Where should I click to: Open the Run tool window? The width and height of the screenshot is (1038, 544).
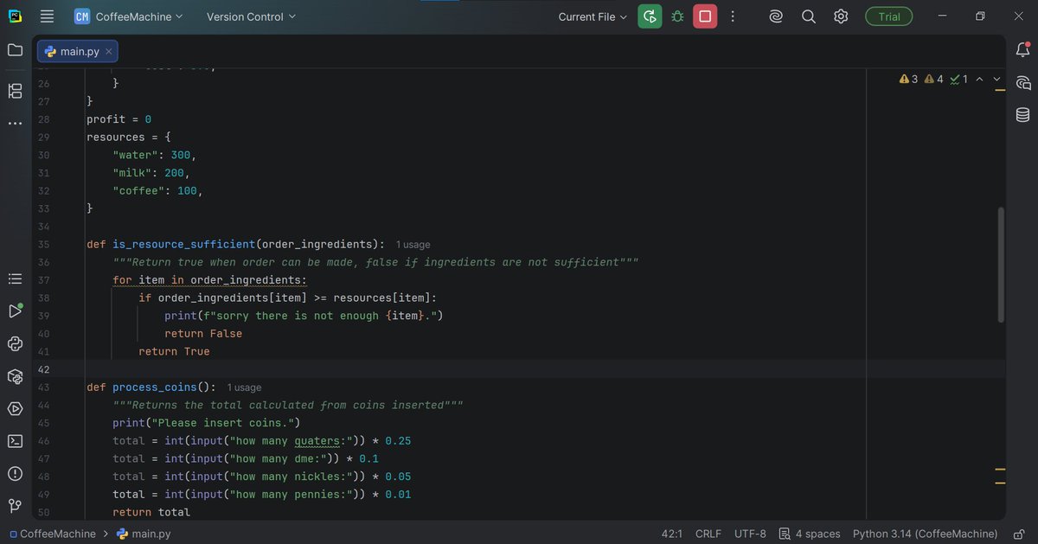(x=15, y=311)
